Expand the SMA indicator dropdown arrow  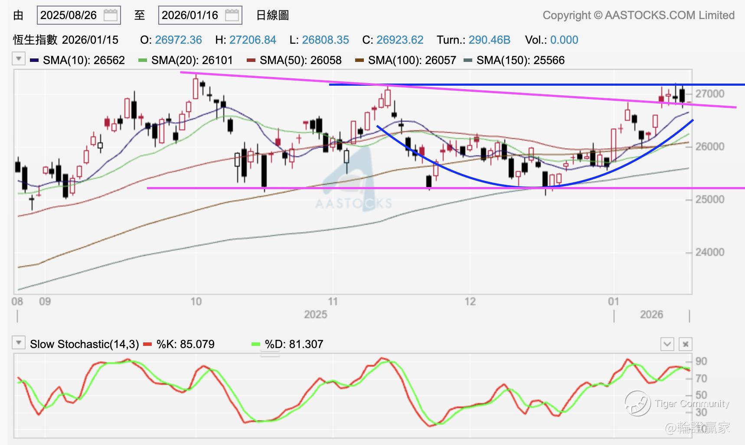18,58
